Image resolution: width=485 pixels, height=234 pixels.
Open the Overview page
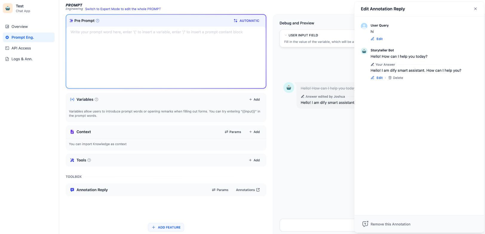[19, 26]
